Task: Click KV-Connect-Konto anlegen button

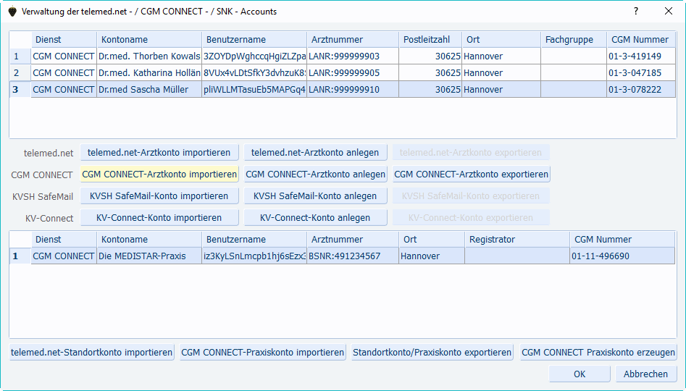Action: [x=315, y=218]
